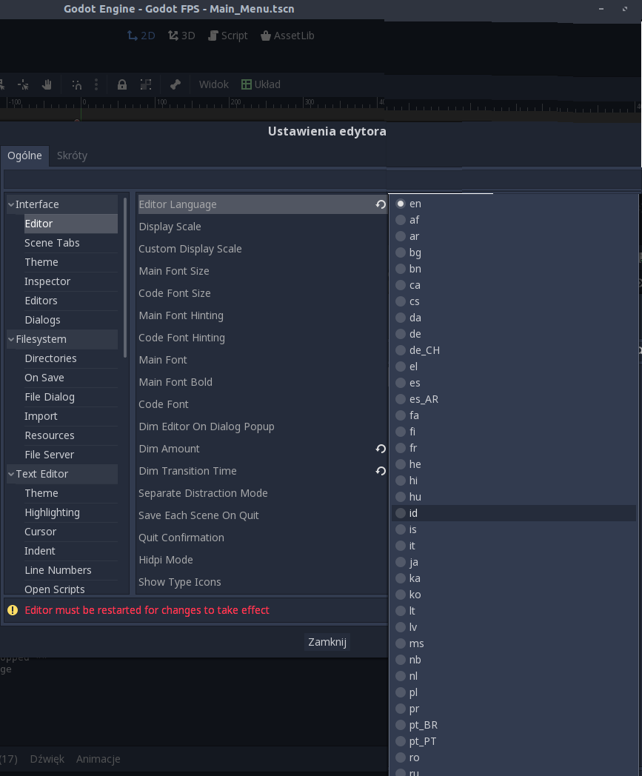Screen dimensions: 642x776
Task: Select the Editor Language property row
Action: pos(262,204)
